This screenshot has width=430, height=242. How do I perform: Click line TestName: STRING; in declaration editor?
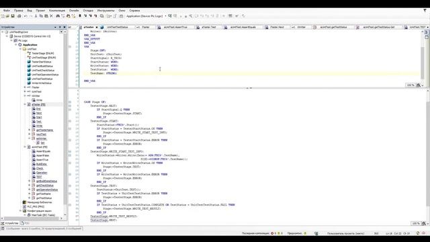pyautogui.click(x=103, y=73)
